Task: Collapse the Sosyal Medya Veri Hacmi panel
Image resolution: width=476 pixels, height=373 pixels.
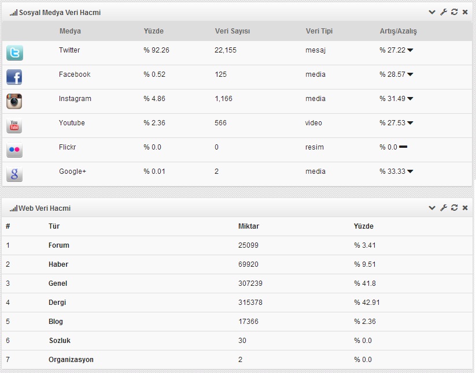Action: pos(432,12)
